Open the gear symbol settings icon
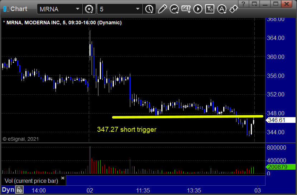 [89, 9]
